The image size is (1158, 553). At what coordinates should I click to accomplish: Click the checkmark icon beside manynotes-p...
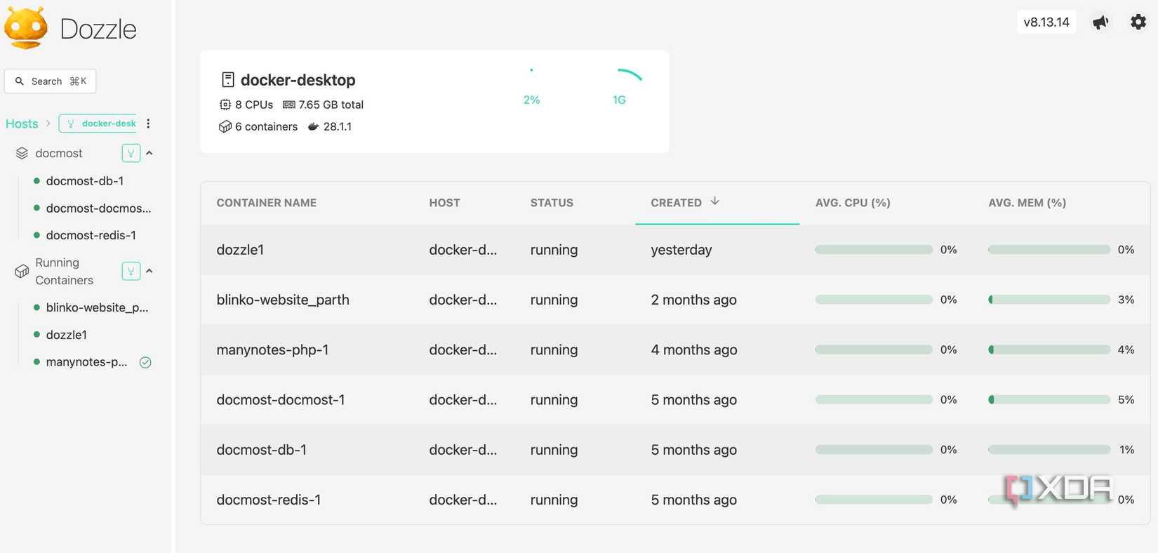pyautogui.click(x=145, y=363)
